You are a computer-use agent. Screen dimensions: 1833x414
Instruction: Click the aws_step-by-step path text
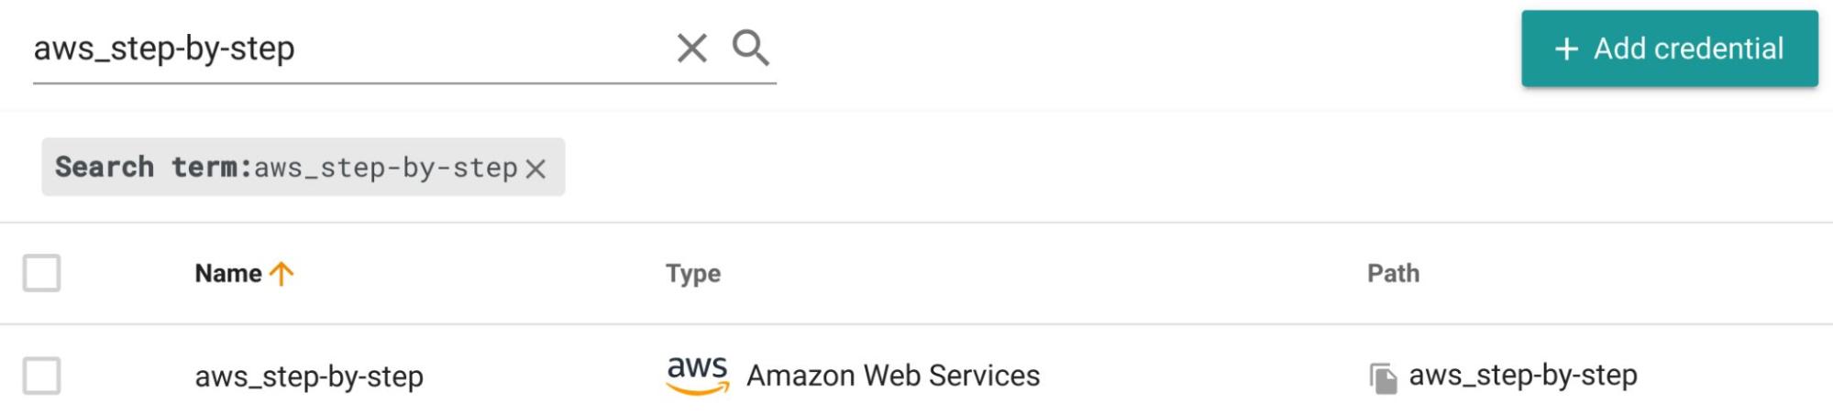1522,376
